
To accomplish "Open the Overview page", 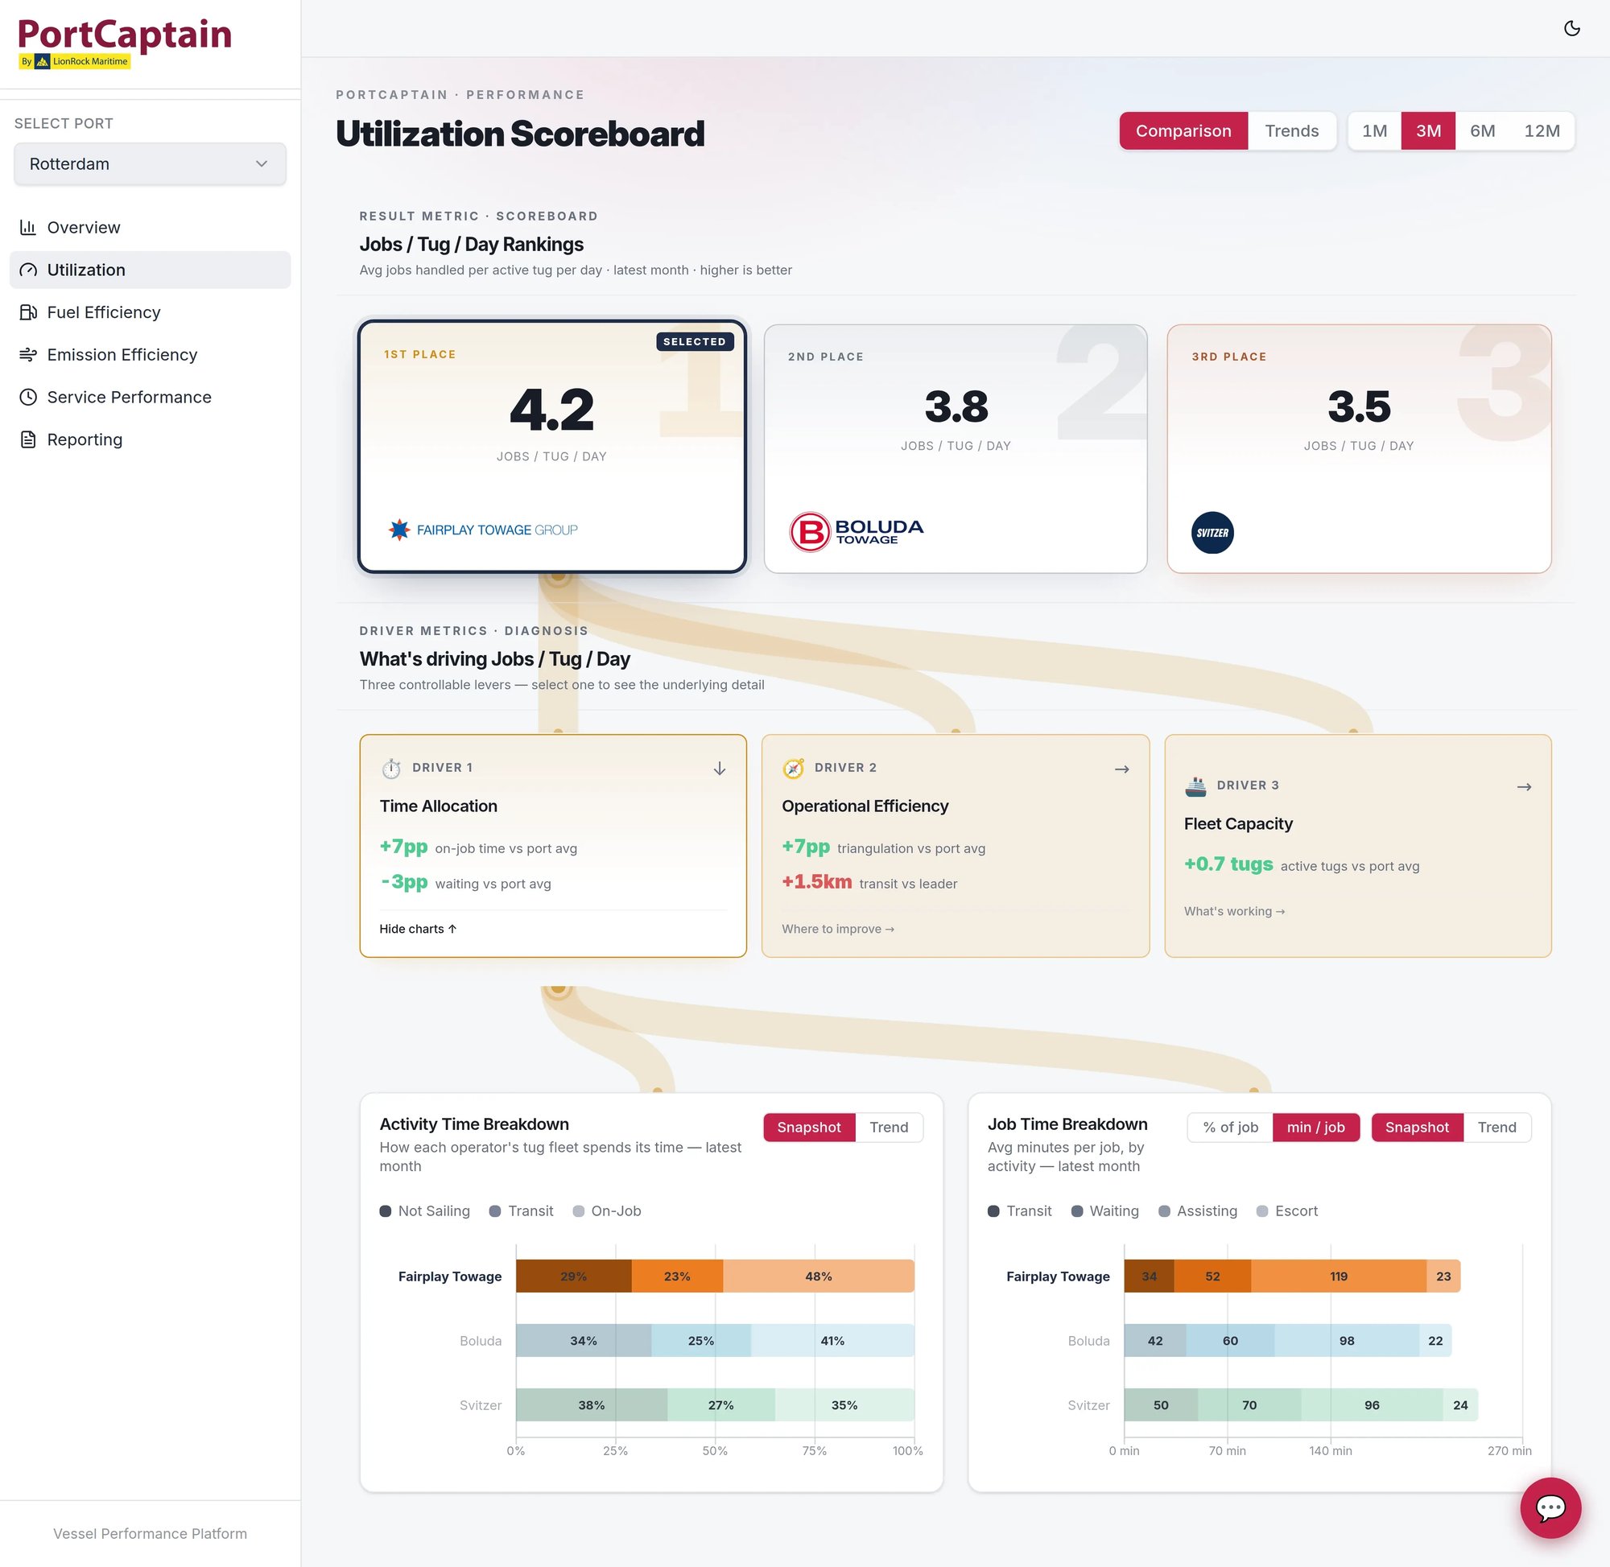I will tap(150, 227).
